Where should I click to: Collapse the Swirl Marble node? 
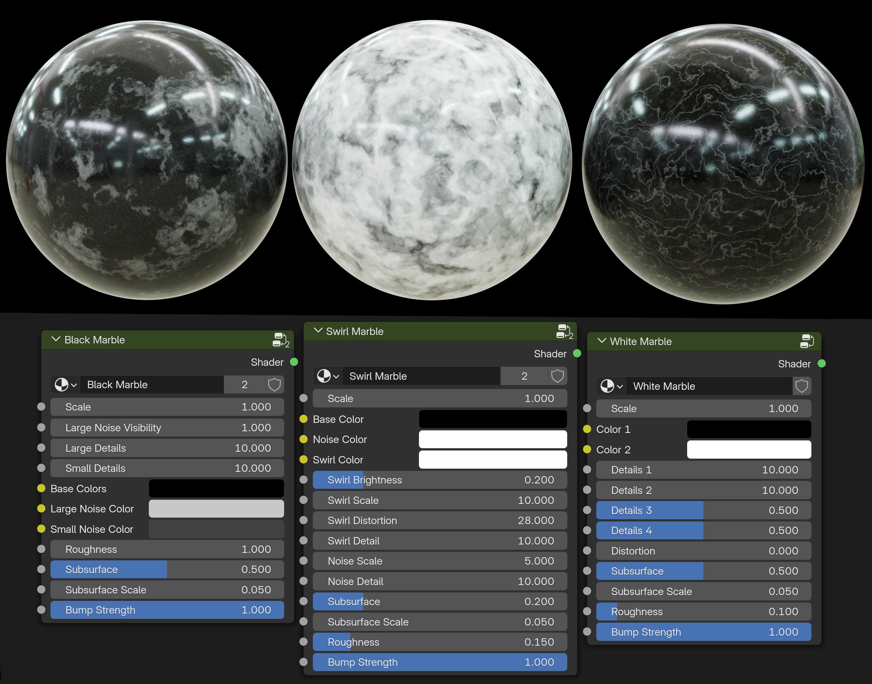tap(318, 331)
